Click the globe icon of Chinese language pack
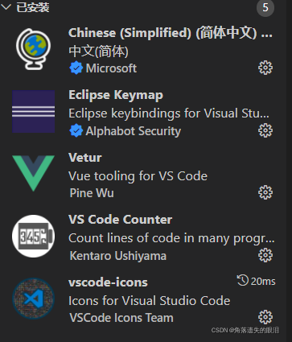This screenshot has height=342, width=292. click(x=33, y=49)
